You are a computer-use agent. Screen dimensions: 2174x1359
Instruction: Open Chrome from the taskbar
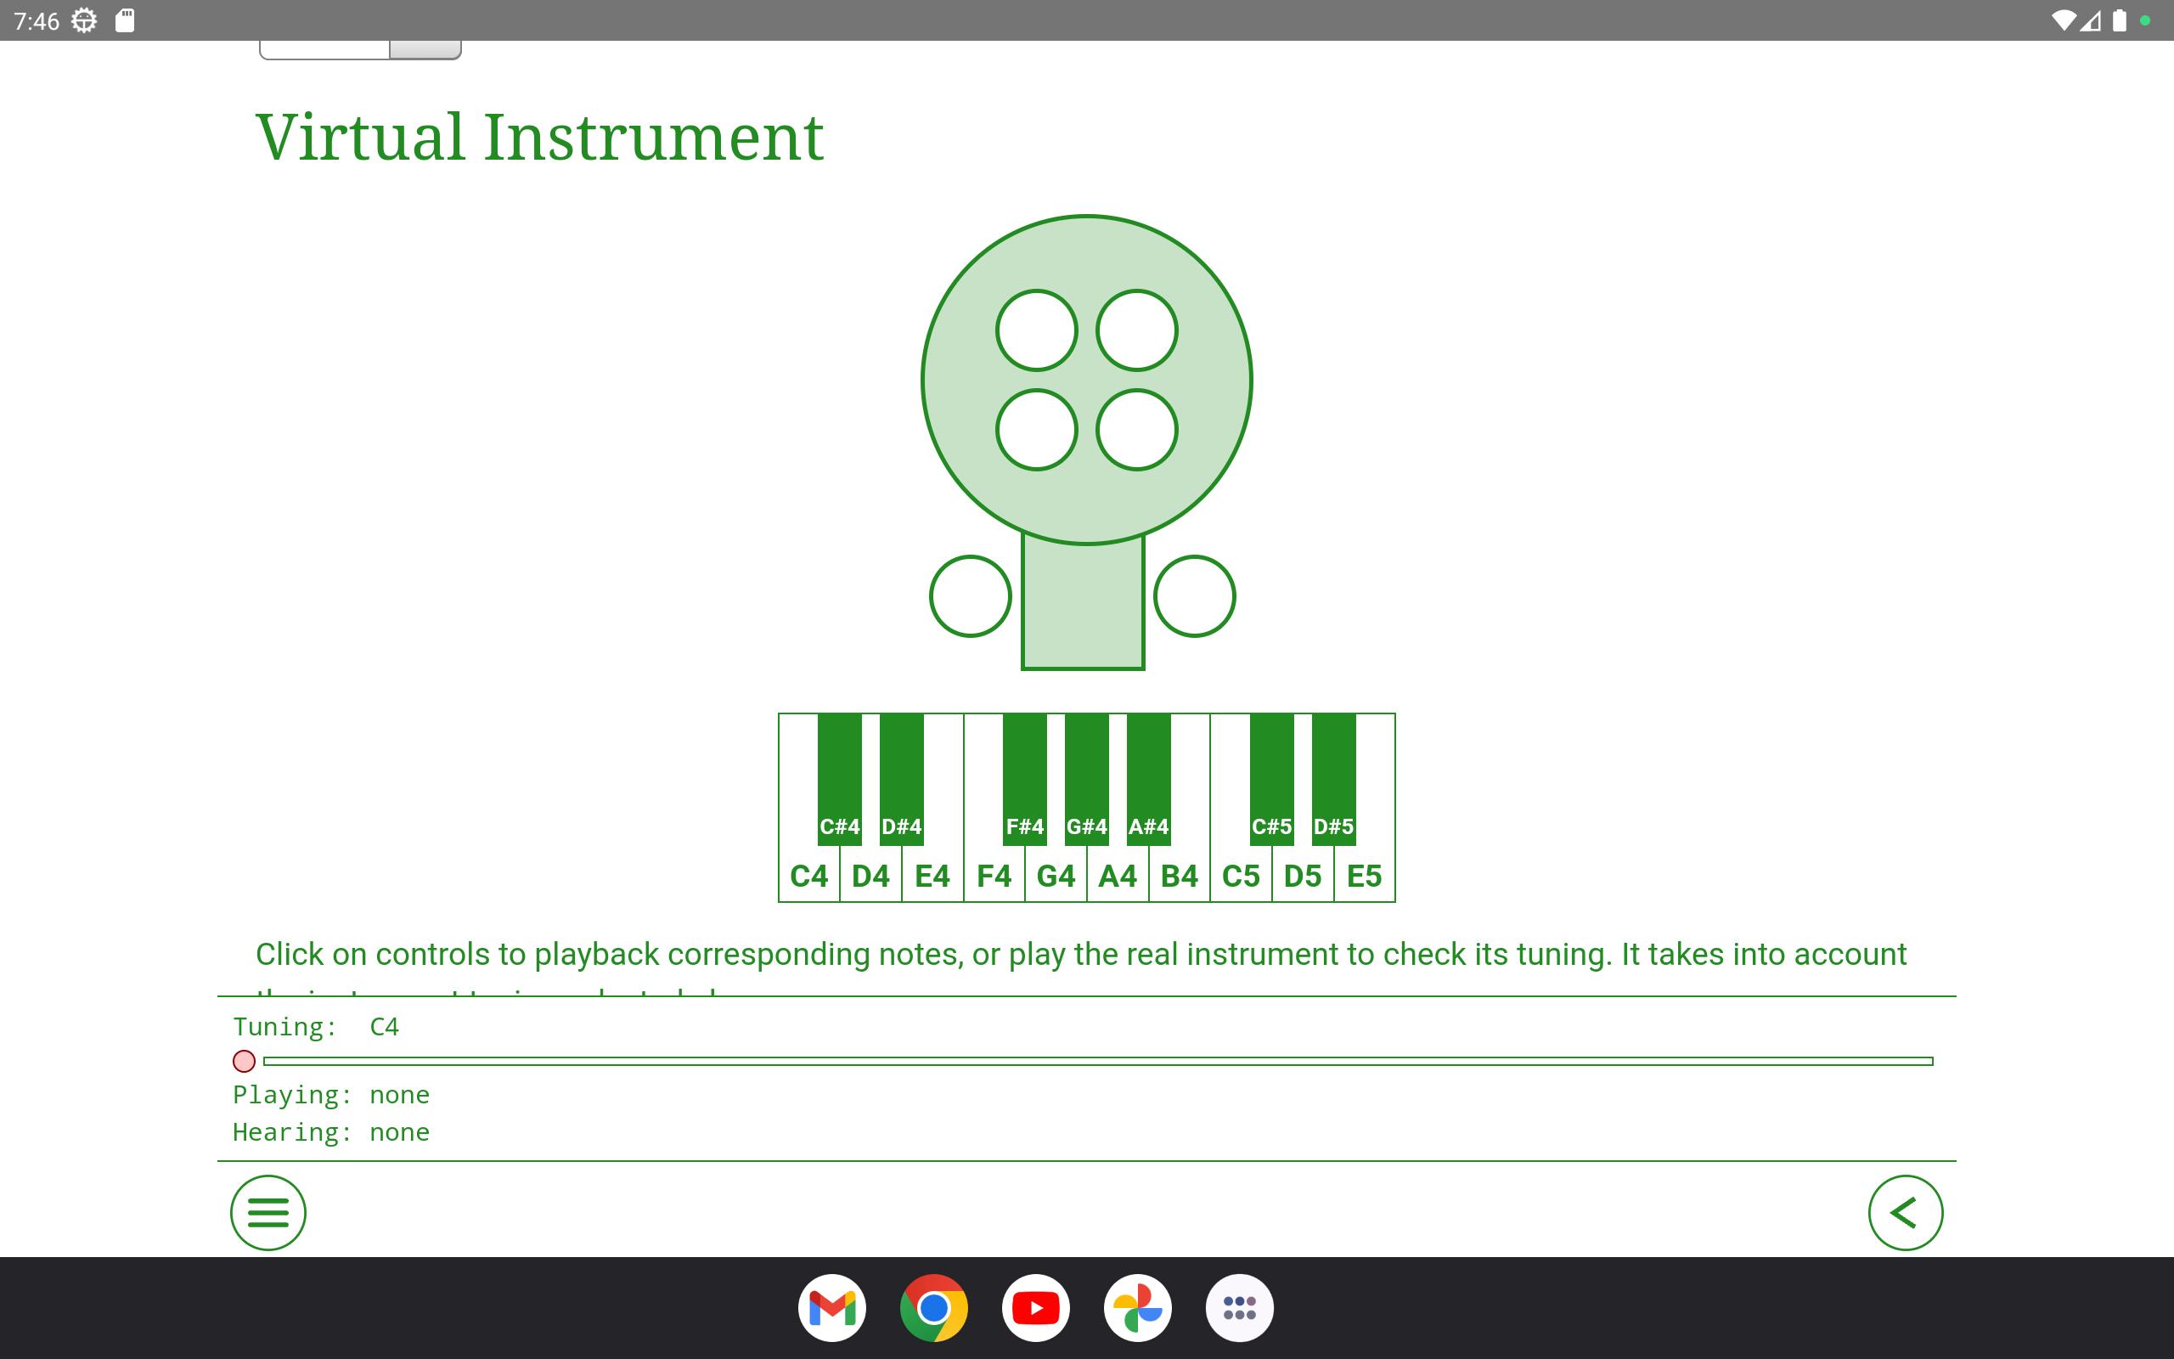(x=933, y=1308)
